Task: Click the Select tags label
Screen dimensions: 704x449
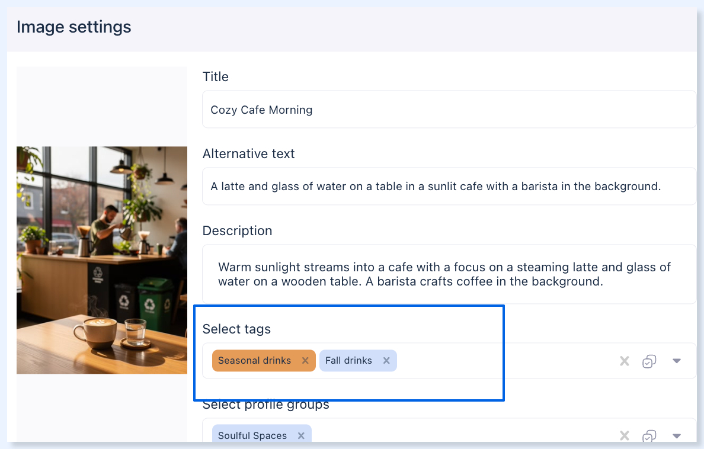Action: pyautogui.click(x=236, y=329)
